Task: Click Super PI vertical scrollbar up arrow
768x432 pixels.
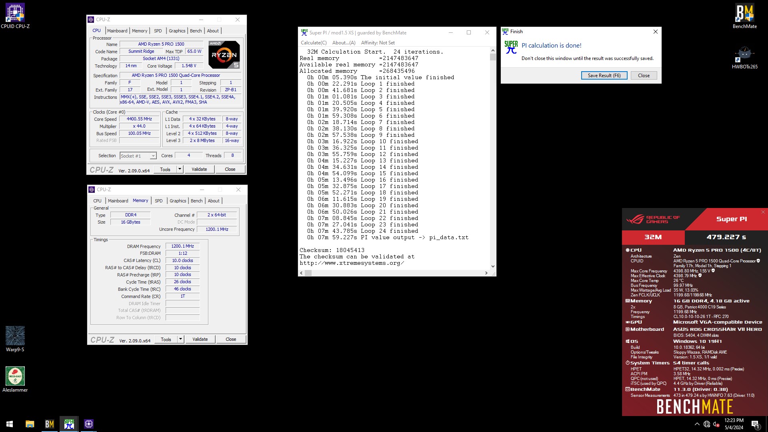Action: coord(493,50)
